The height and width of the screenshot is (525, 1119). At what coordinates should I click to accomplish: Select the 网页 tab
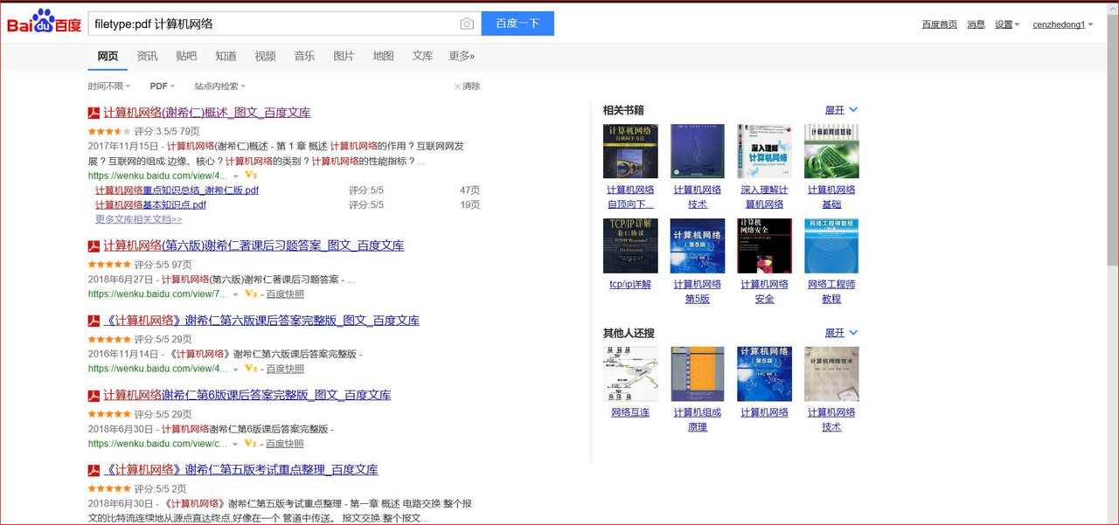(x=108, y=56)
